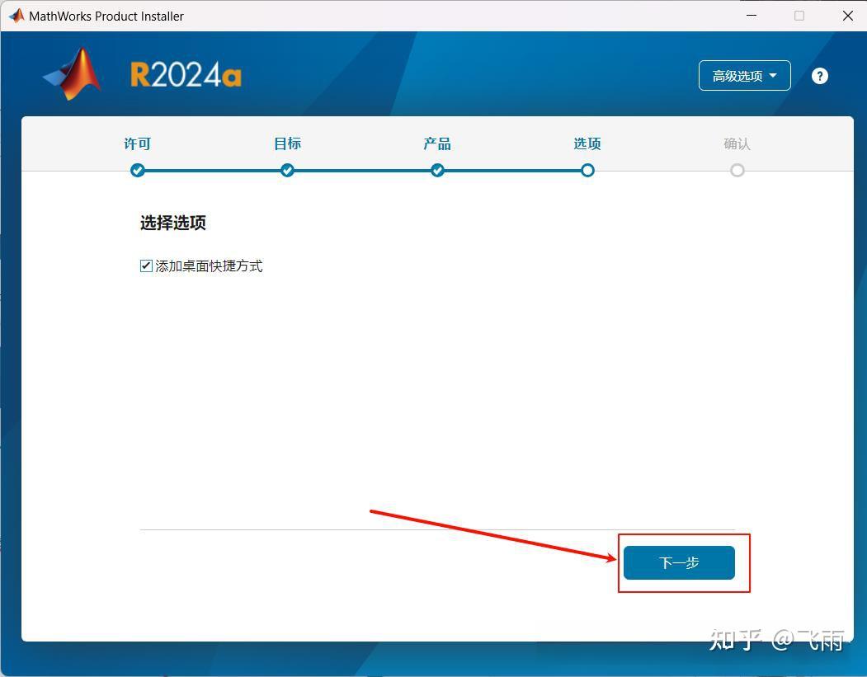Open help via the ? icon
This screenshot has height=677, width=867.
click(819, 75)
